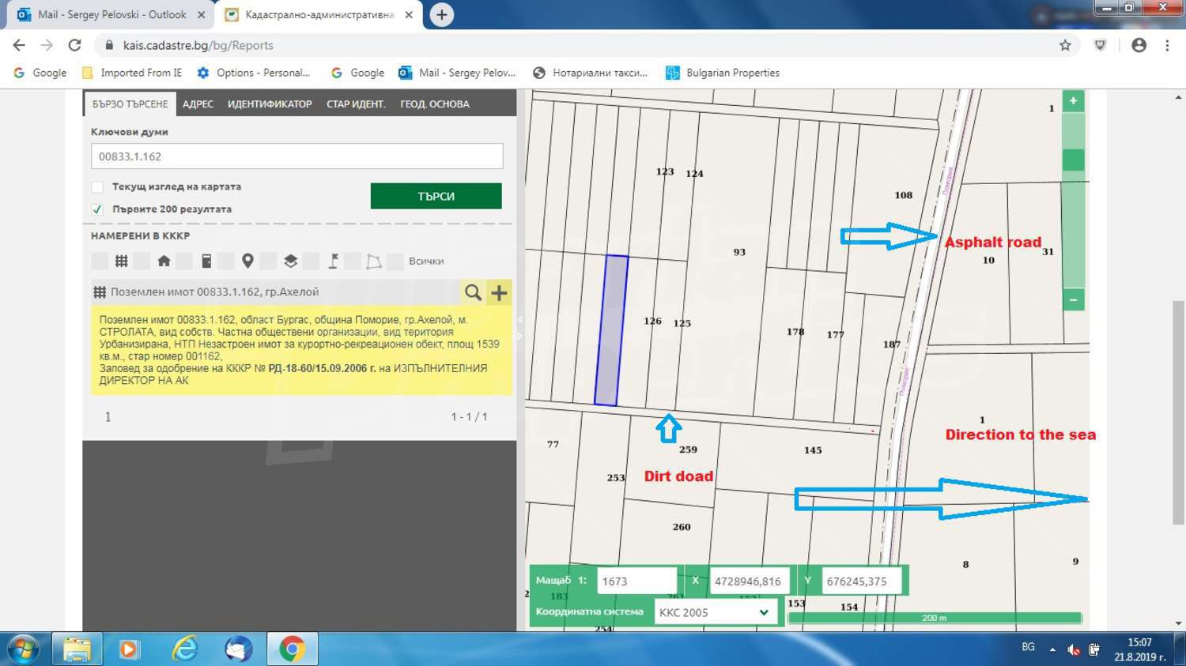The image size is (1186, 666).
Task: Click the map zoom slider handle
Action: coord(1073,160)
